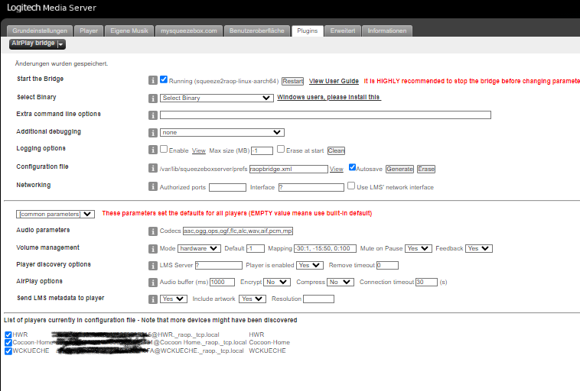Click the Generate configuration button

click(x=399, y=169)
